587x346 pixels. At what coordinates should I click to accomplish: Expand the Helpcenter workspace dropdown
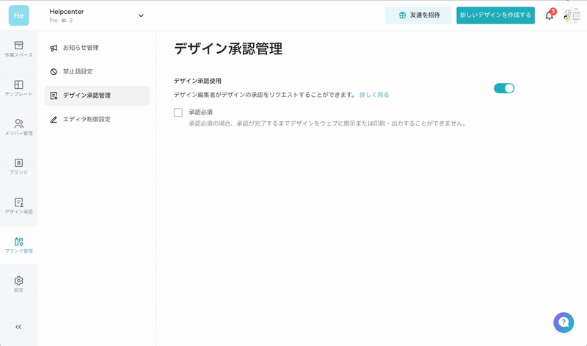(141, 15)
